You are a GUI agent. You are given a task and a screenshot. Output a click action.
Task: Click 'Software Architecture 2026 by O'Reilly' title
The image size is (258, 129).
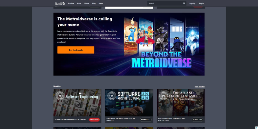point(121,119)
